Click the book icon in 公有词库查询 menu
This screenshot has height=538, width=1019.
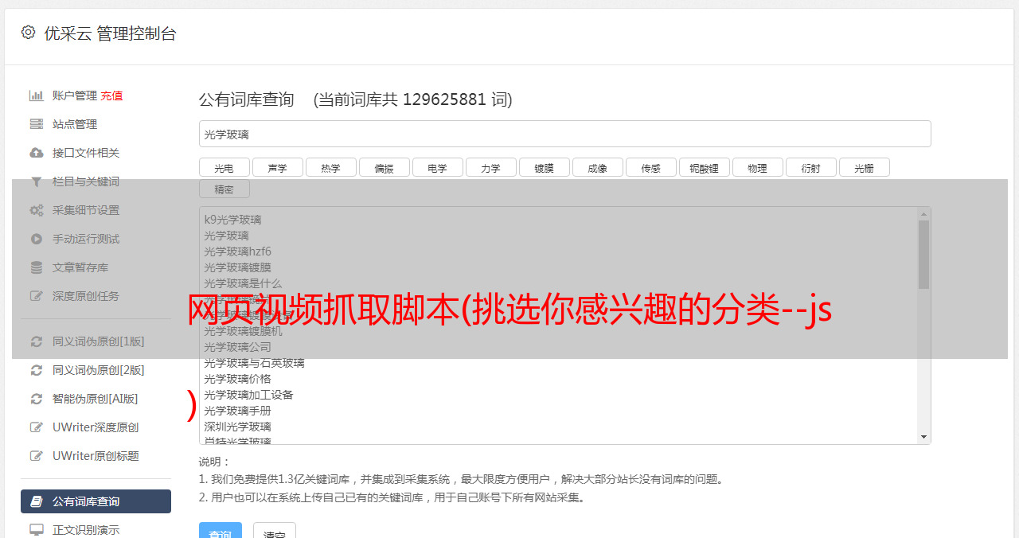click(37, 501)
